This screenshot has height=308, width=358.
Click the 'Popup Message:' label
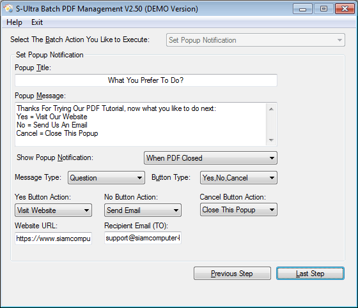[x=40, y=96]
